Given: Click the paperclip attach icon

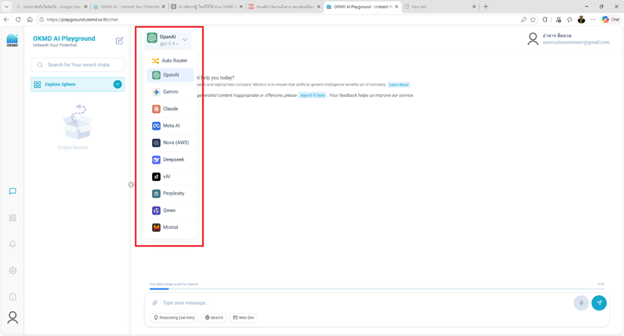Looking at the screenshot, I should (155, 303).
